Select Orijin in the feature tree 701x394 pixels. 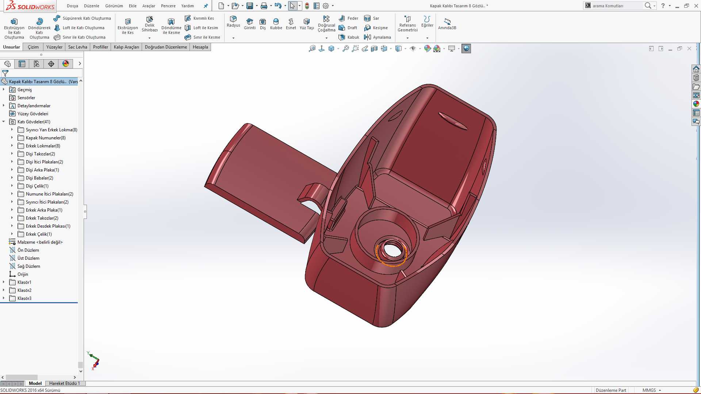23,274
